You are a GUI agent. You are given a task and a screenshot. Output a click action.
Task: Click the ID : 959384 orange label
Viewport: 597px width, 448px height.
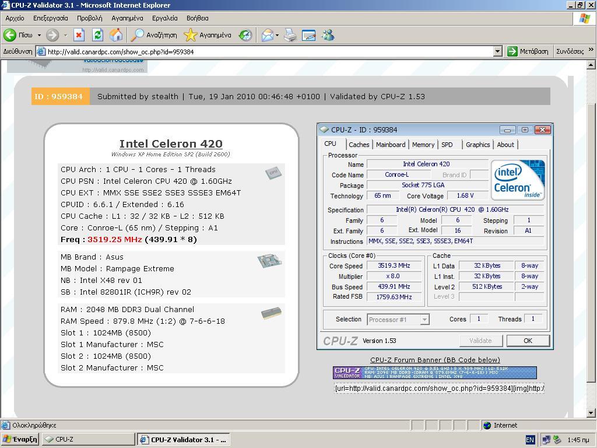60,96
